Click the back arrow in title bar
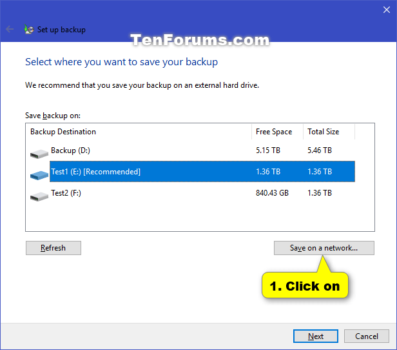The image size is (397, 350). pyautogui.click(x=10, y=29)
